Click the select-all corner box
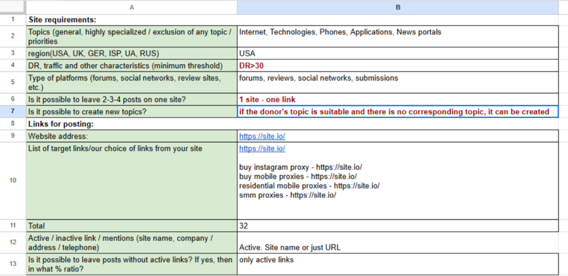568x276 pixels. pyautogui.click(x=13, y=7)
